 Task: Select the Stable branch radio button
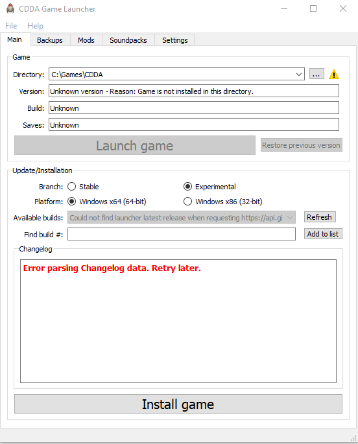tap(83, 187)
